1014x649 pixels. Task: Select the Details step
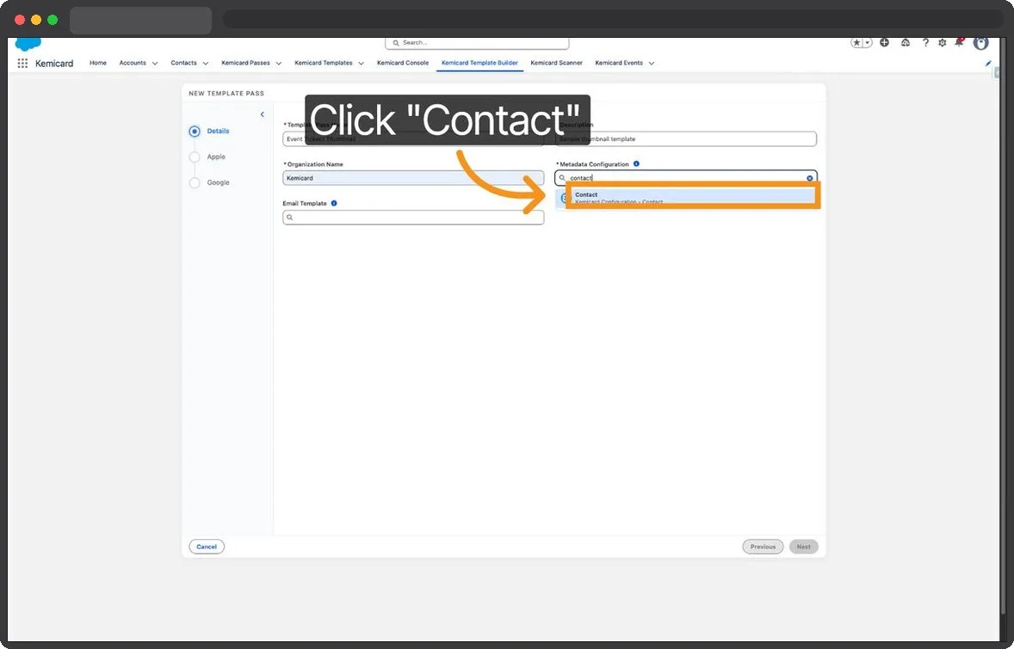[x=209, y=132]
